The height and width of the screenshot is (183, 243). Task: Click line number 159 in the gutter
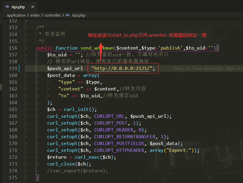coord(13,69)
